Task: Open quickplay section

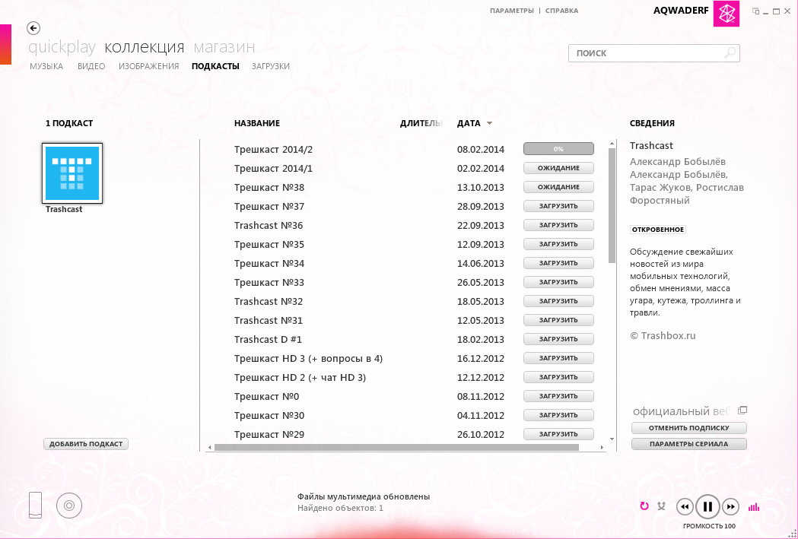Action: [62, 47]
